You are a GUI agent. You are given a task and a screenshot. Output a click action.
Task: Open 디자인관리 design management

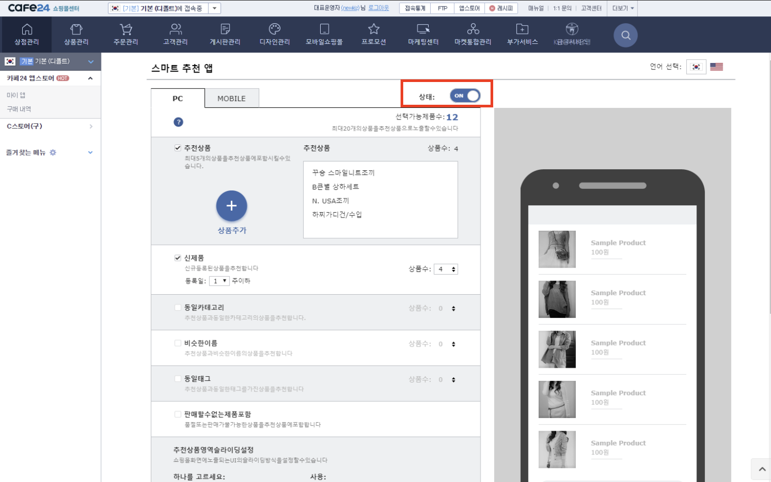click(275, 34)
